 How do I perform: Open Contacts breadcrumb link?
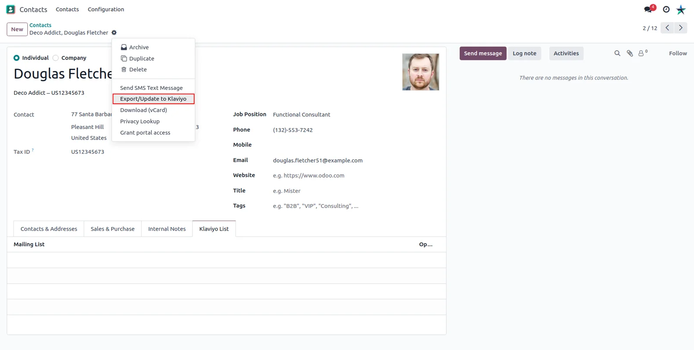(x=40, y=25)
